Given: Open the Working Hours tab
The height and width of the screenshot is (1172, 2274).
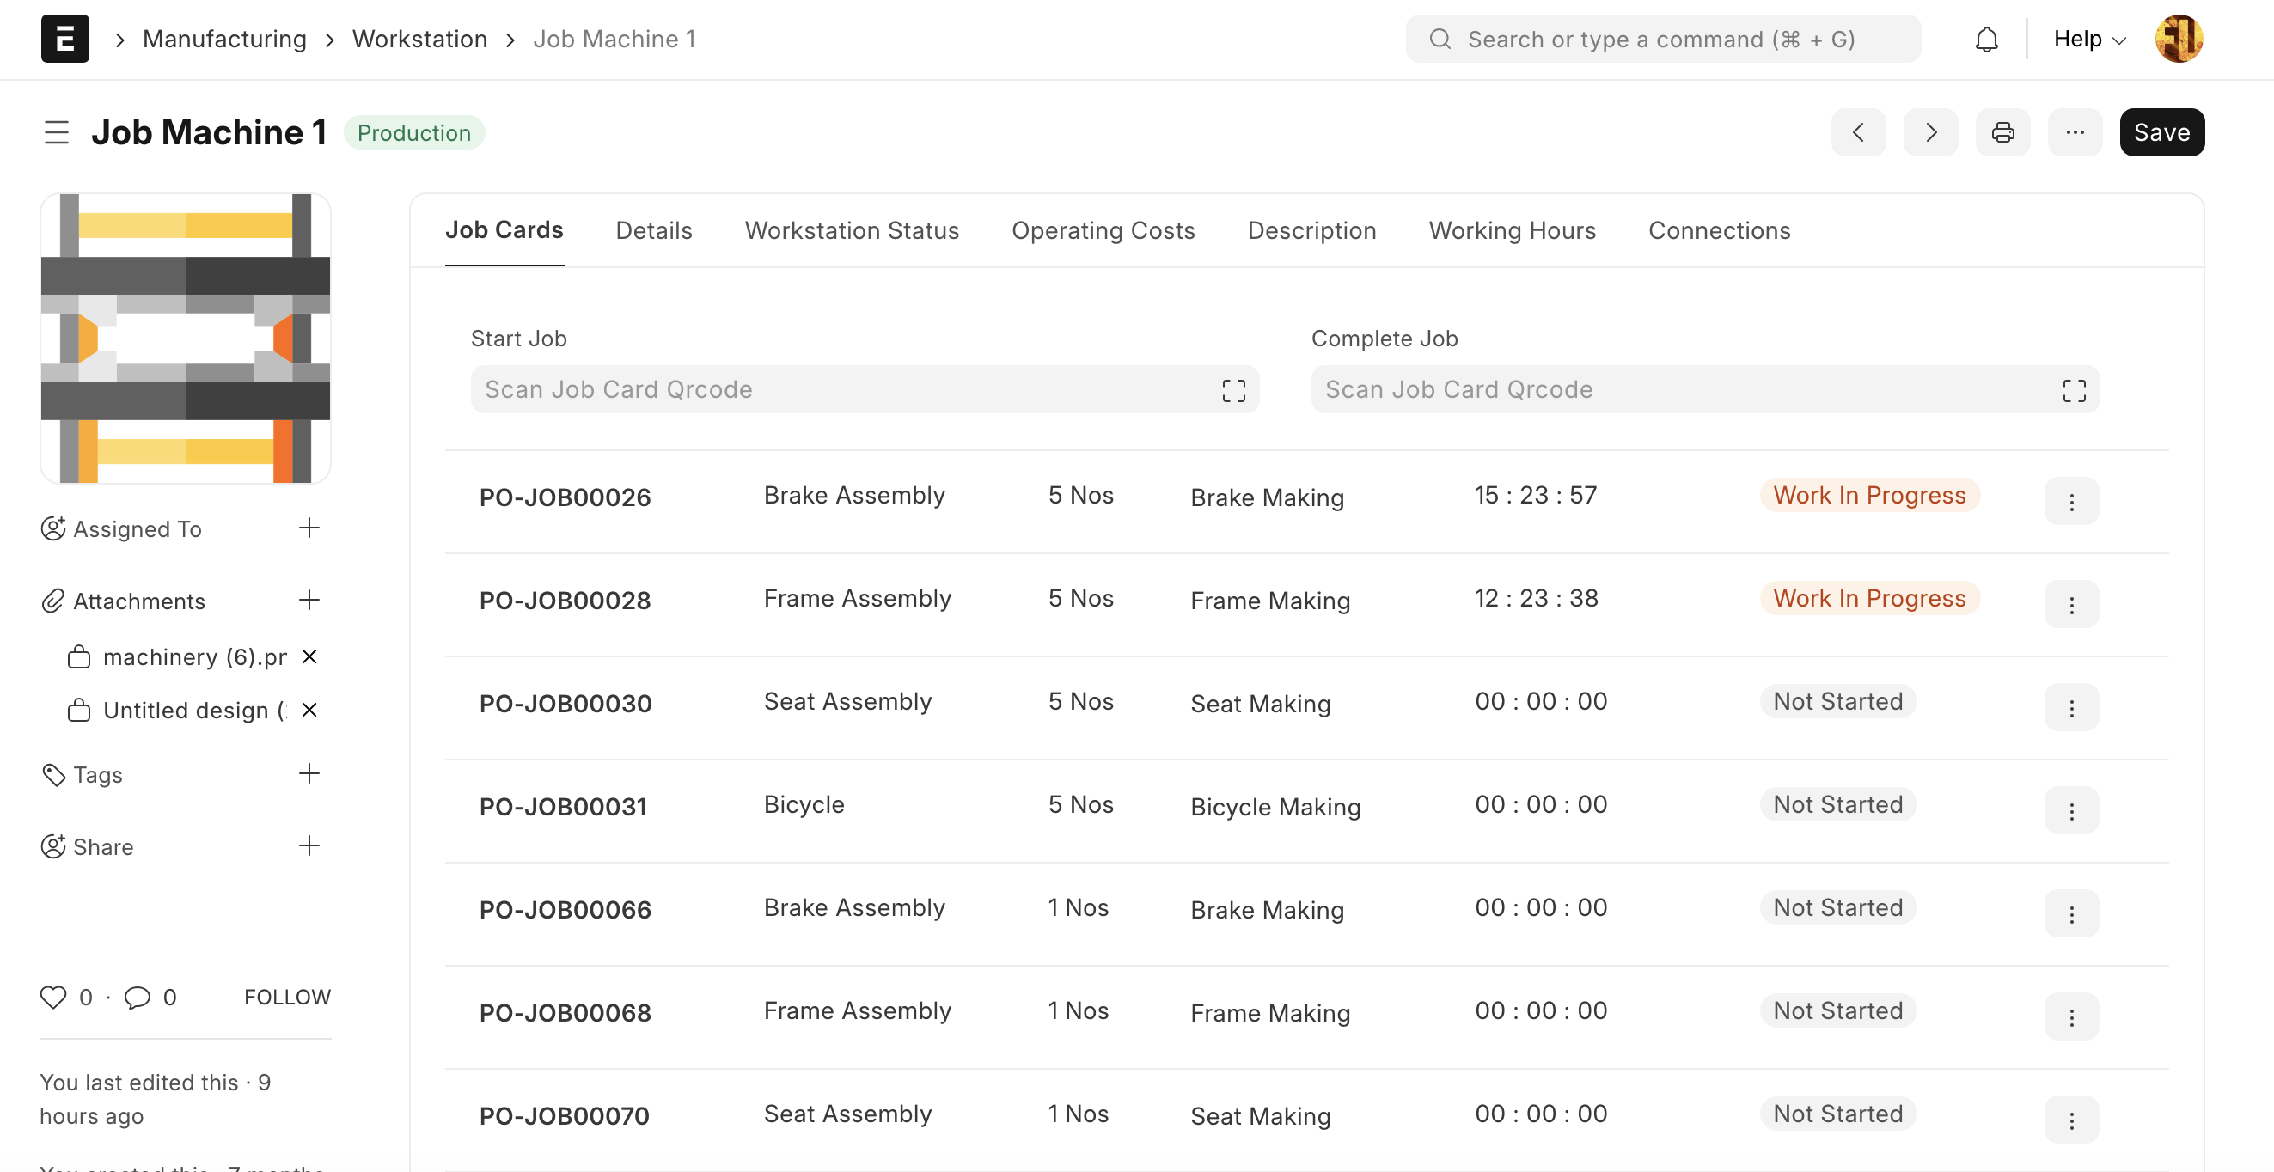Looking at the screenshot, I should click(x=1512, y=230).
